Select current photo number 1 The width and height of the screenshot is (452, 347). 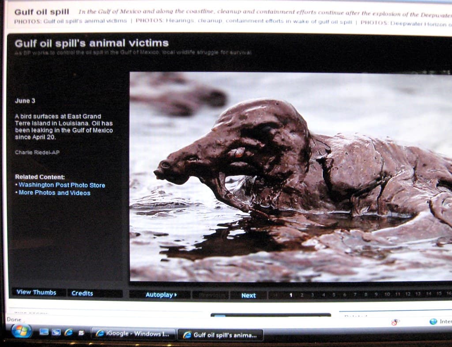coord(291,295)
